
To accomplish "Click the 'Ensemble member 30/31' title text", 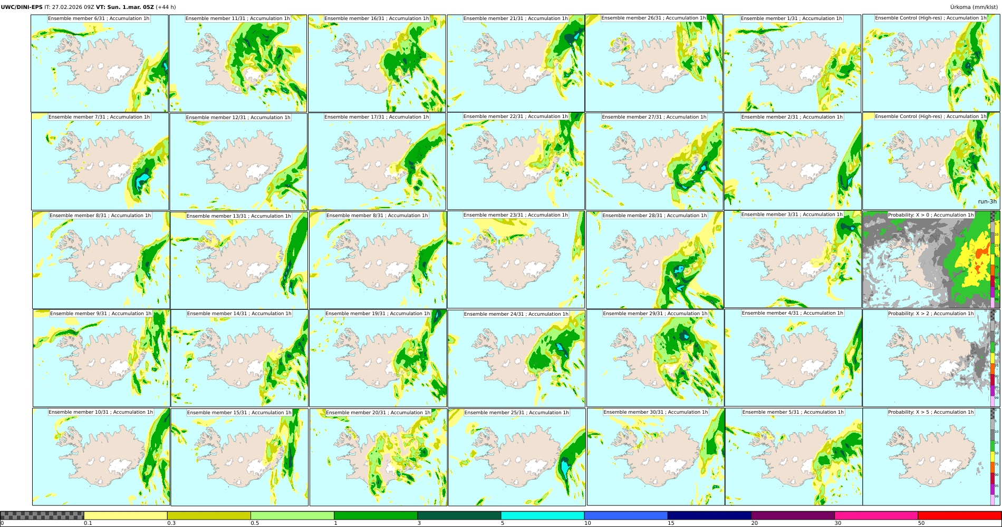I will tap(656, 412).
